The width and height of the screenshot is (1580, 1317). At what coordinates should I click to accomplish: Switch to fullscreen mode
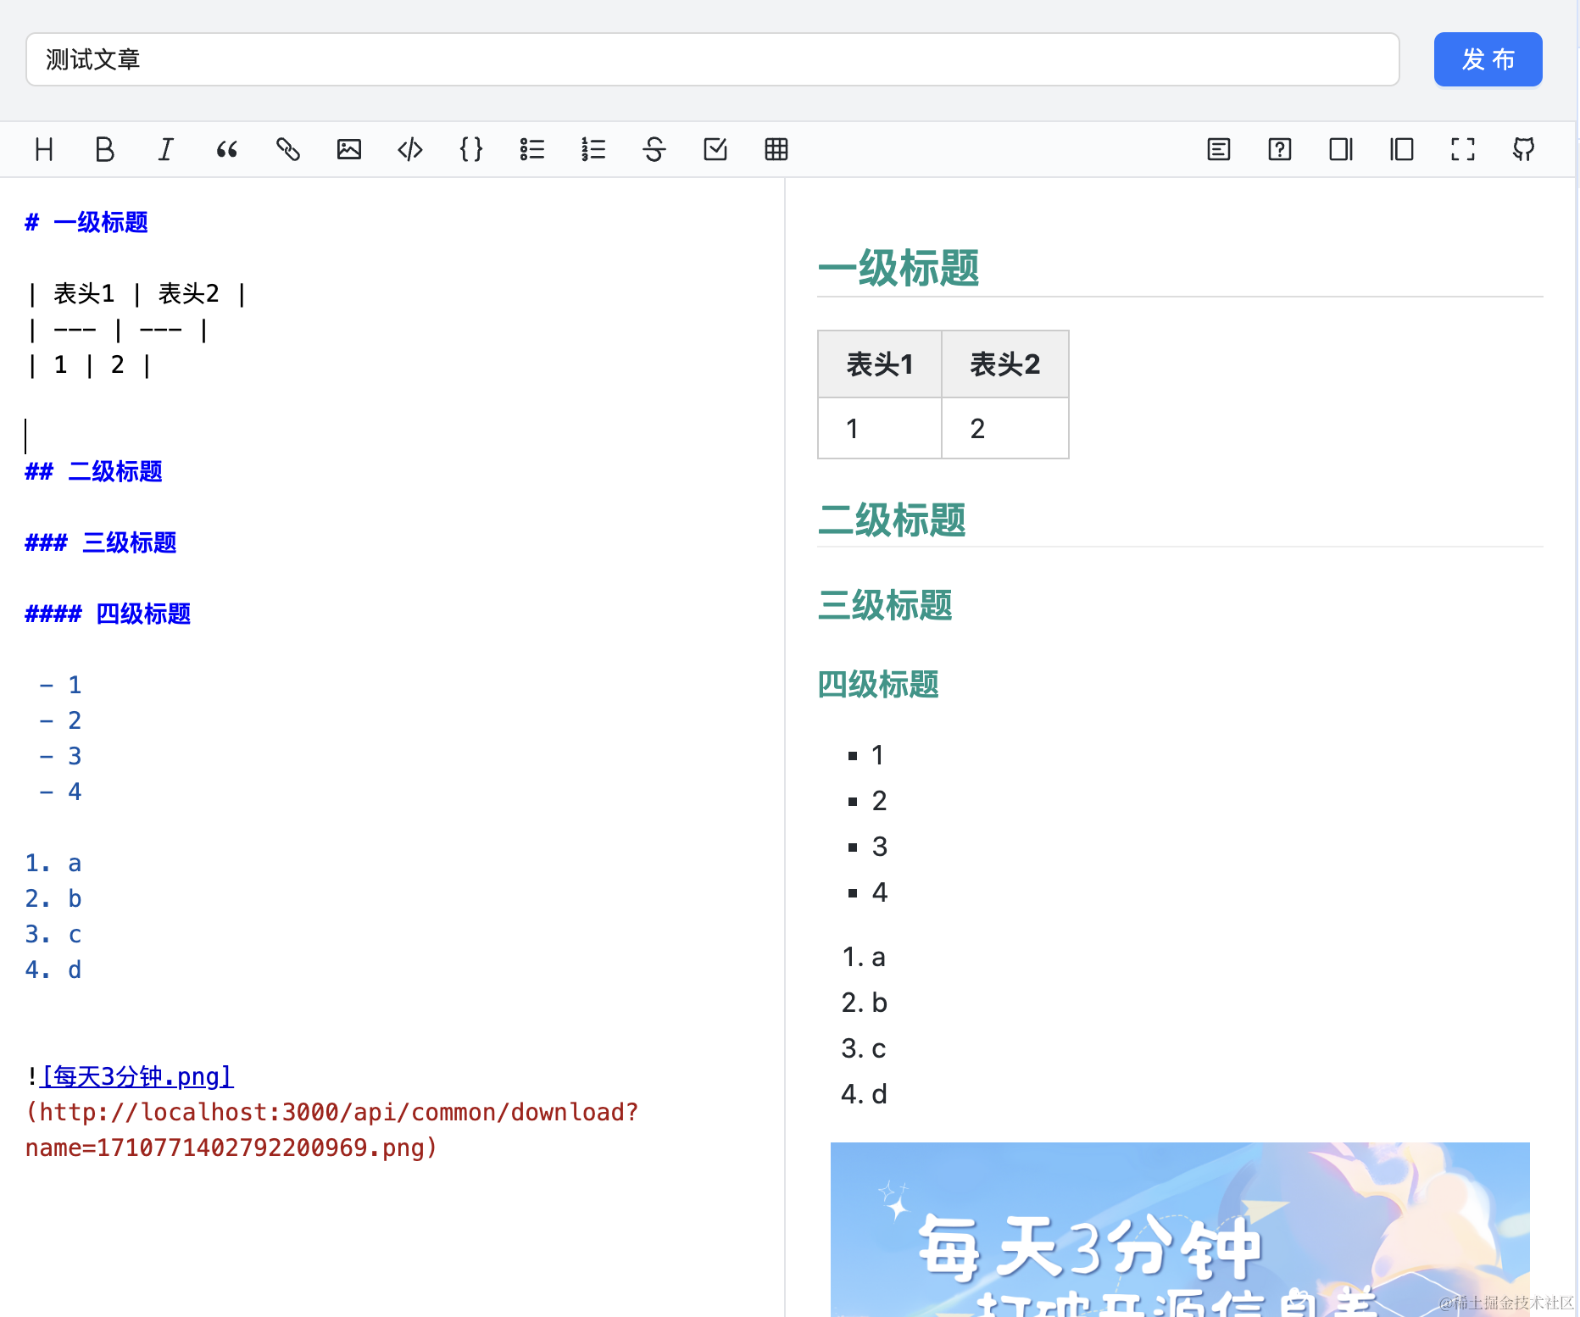pyautogui.click(x=1463, y=150)
